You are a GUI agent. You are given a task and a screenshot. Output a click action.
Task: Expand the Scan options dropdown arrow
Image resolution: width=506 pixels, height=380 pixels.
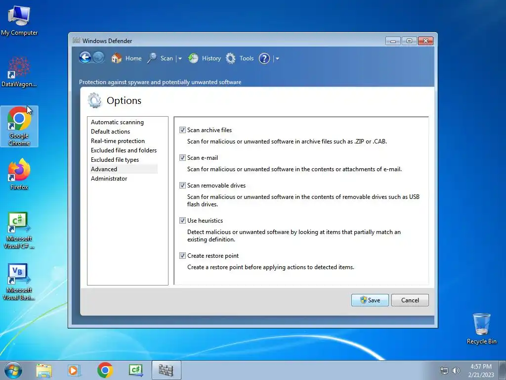pos(180,58)
